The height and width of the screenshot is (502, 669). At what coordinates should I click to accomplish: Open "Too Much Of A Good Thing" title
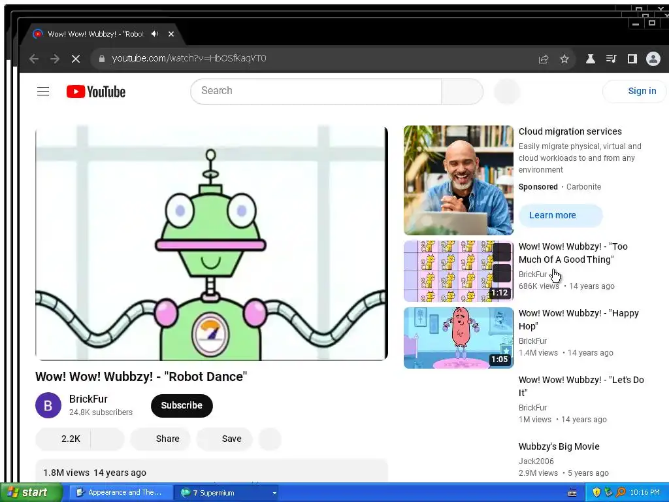click(573, 253)
